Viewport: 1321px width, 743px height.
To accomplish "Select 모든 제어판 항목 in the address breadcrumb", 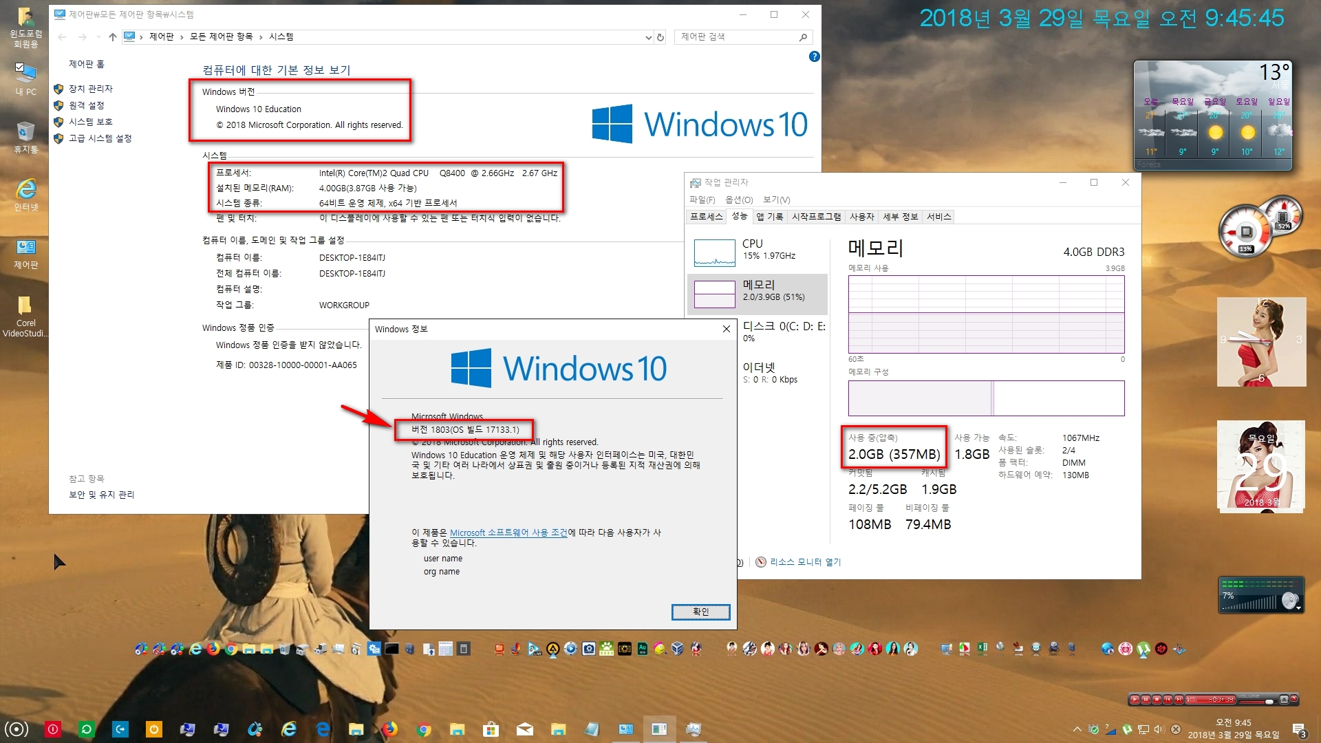I will pyautogui.click(x=221, y=37).
